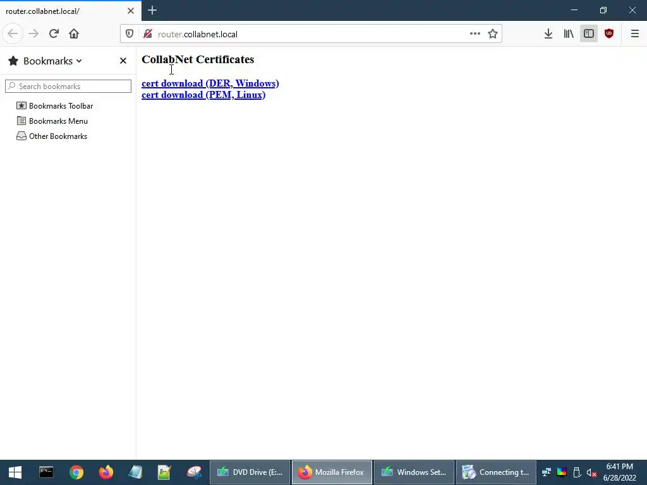Viewport: 647px width, 485px height.
Task: Launch Google Chrome from taskbar
Action: (76, 472)
